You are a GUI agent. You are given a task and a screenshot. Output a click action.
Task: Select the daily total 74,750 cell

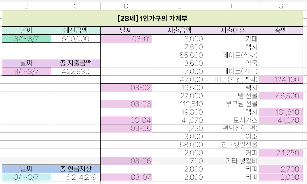[x=281, y=153]
